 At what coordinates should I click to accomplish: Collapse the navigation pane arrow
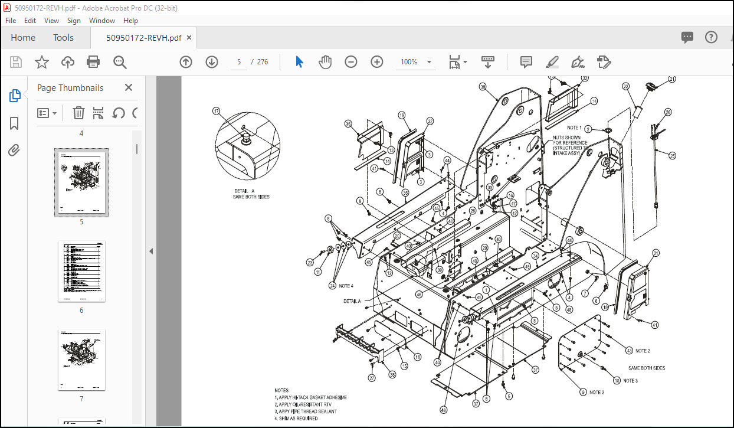[x=151, y=251]
